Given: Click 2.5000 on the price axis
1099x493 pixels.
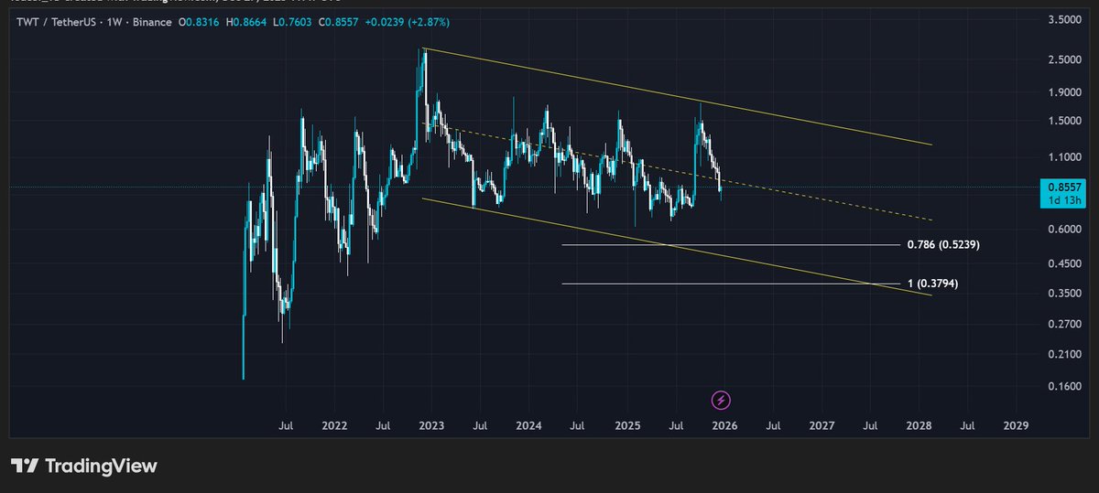Looking at the screenshot, I should (x=1063, y=60).
